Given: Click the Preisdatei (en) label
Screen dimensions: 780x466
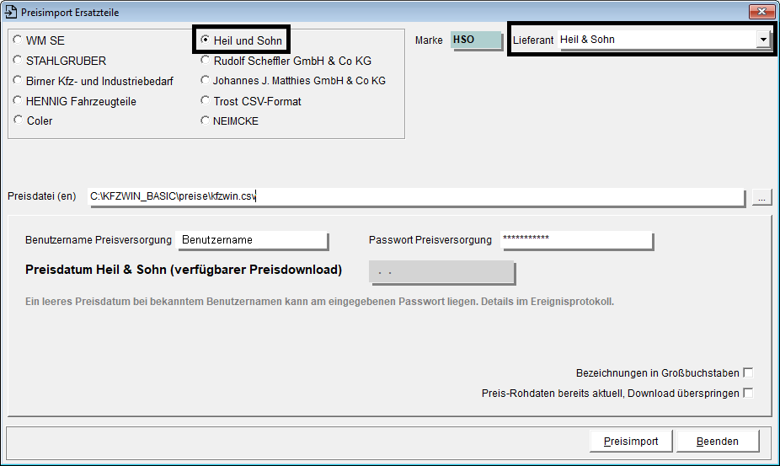Looking at the screenshot, I should [x=42, y=196].
